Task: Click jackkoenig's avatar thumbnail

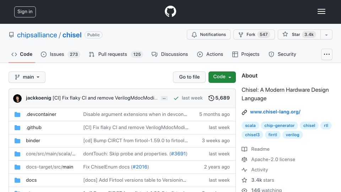Action: click(x=17, y=98)
